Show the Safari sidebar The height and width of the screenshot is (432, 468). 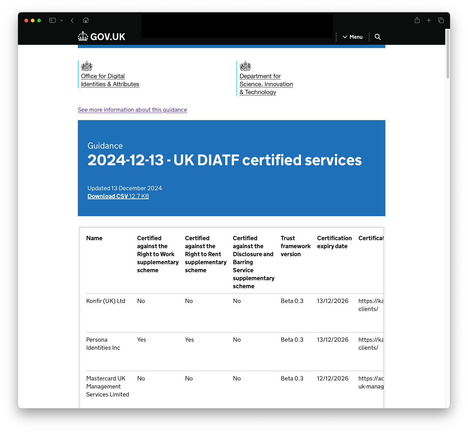[52, 20]
